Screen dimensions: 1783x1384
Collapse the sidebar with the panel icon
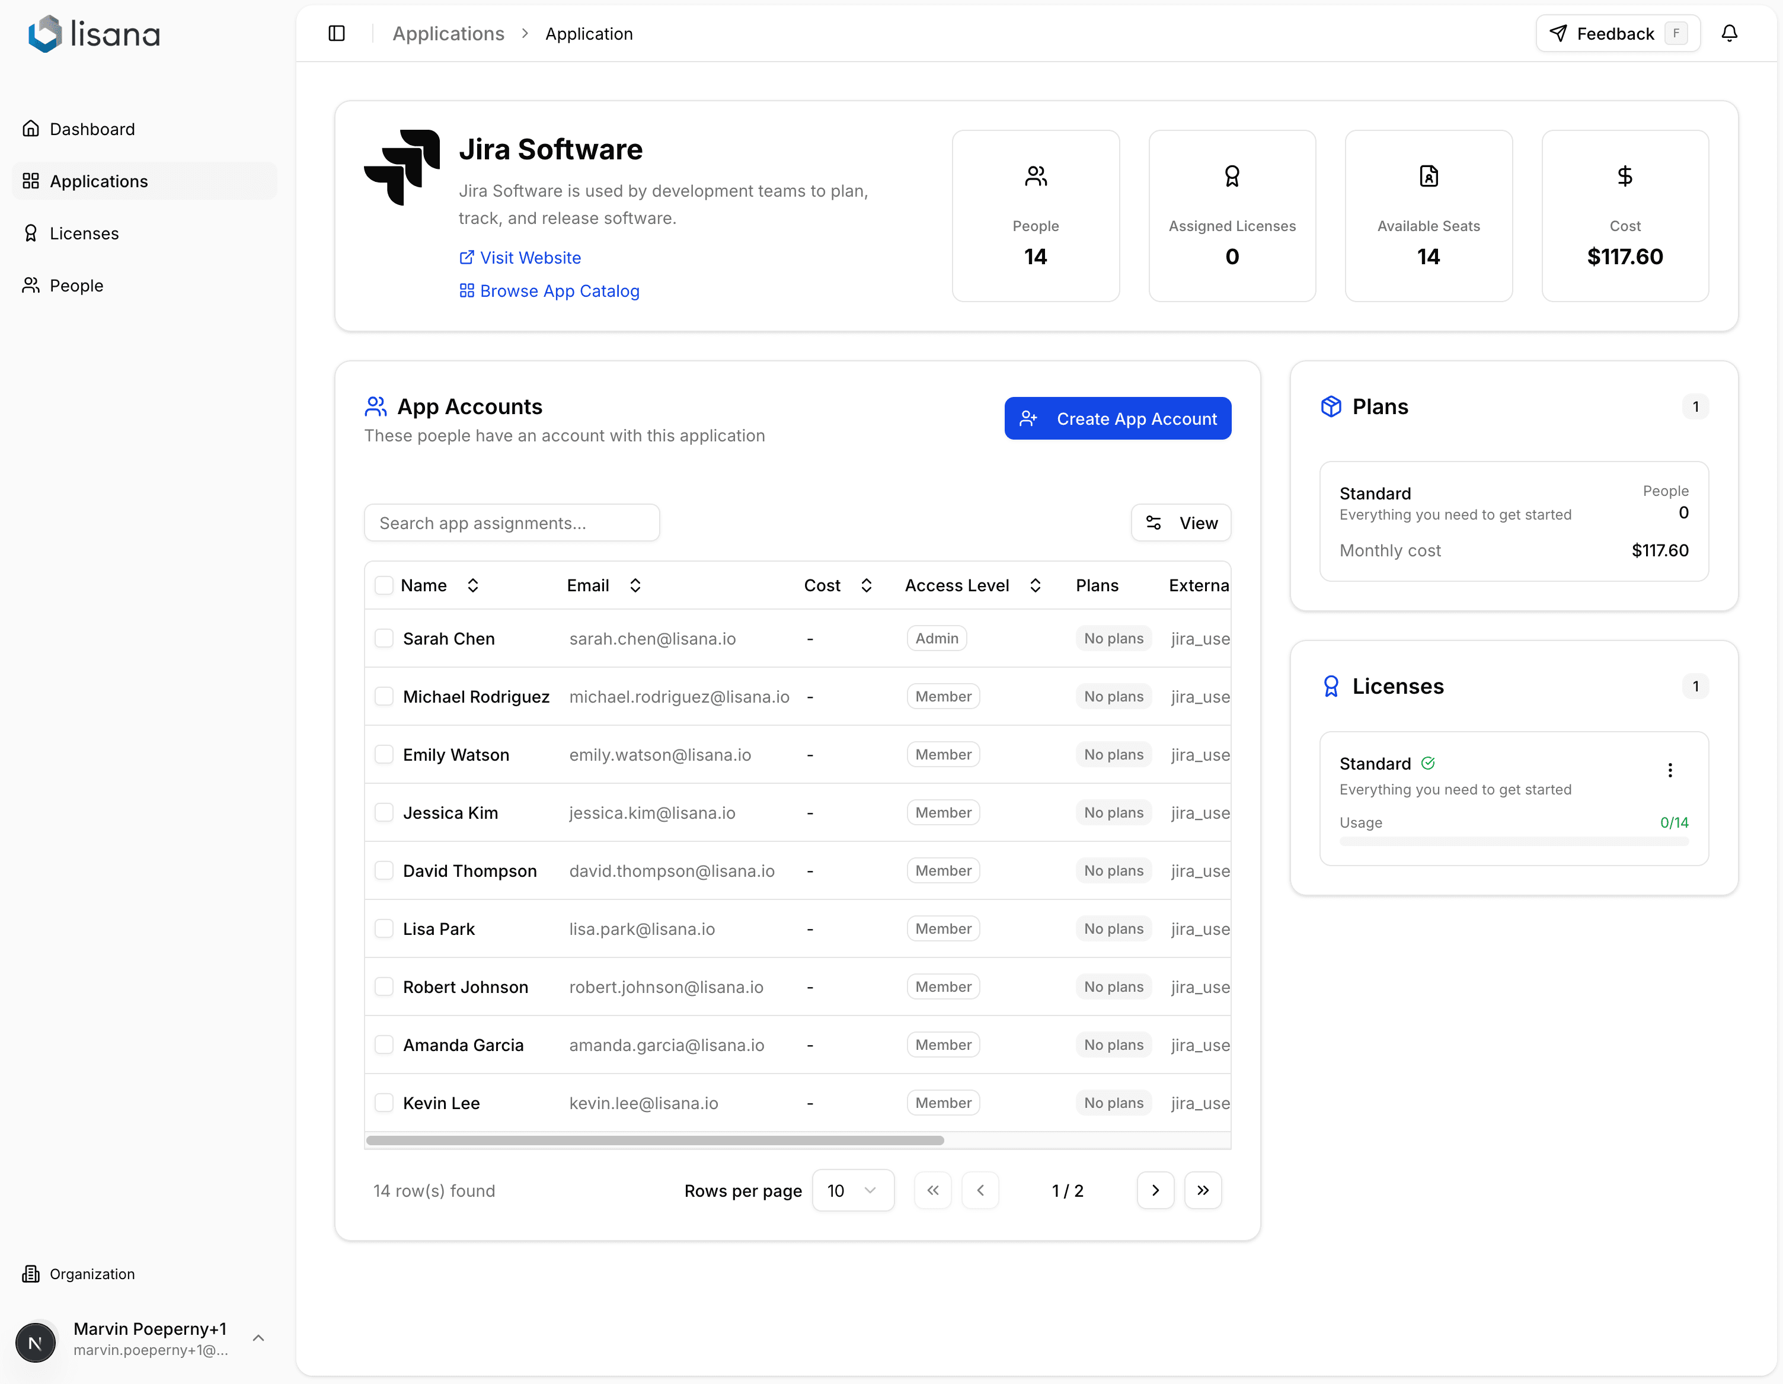pos(336,33)
